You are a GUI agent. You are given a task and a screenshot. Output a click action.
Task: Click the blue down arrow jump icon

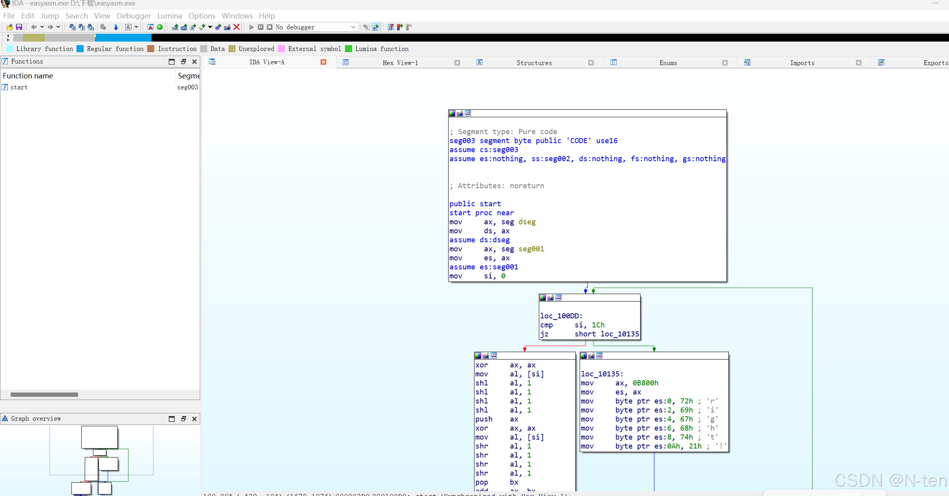tap(116, 27)
